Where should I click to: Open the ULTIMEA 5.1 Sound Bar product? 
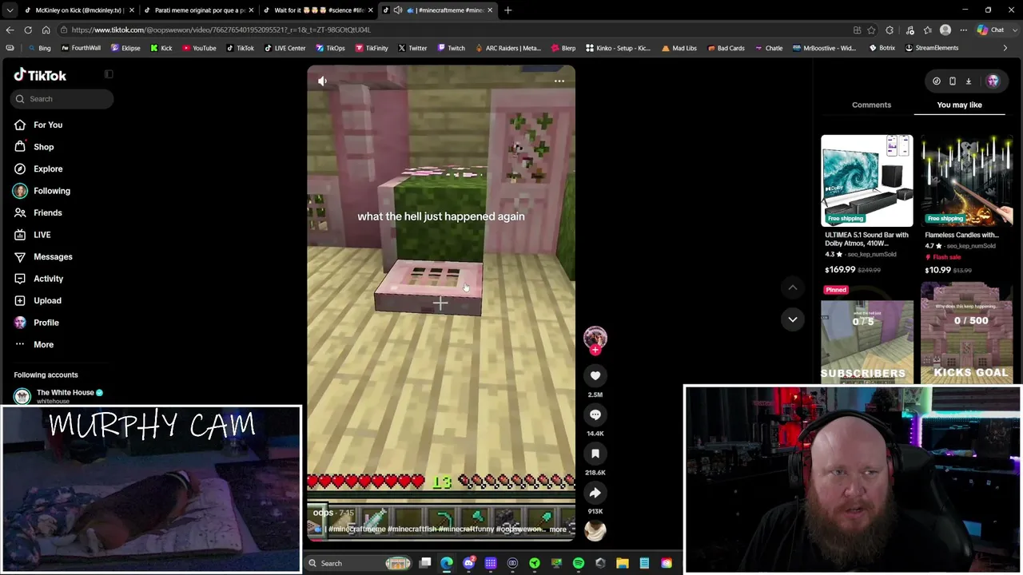point(867,204)
